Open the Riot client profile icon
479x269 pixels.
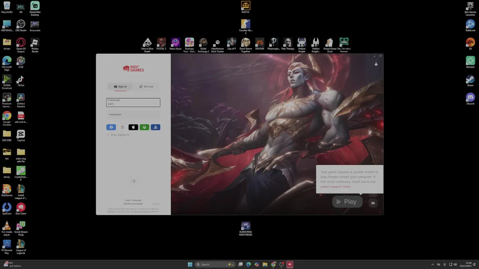click(376, 64)
